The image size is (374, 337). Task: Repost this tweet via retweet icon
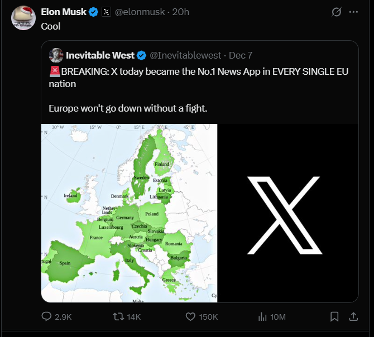tap(119, 316)
